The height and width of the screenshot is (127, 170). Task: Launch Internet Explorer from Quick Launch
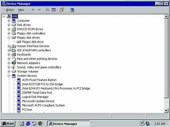point(28,124)
